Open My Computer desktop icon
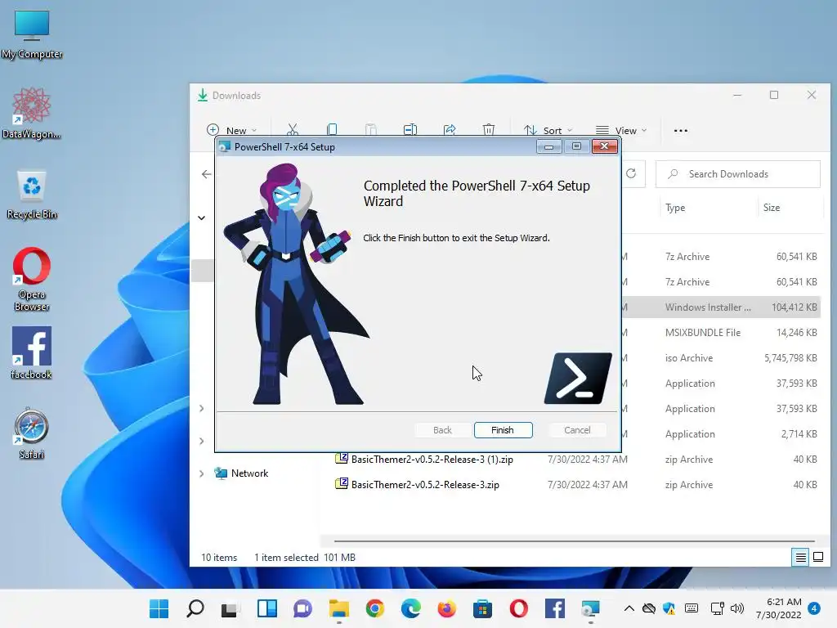The width and height of the screenshot is (837, 628). (32, 35)
